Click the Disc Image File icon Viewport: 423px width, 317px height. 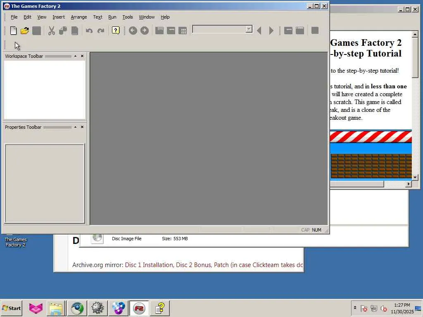point(97,238)
